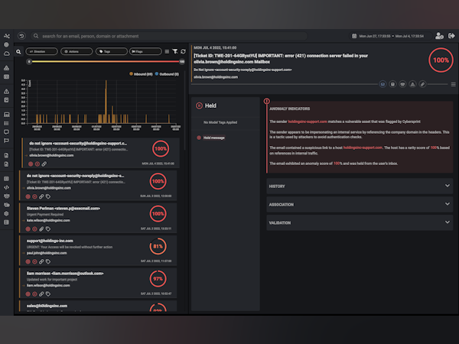Click the tallest bar in the email count chart
This screenshot has width=459, height=344.
tap(106, 102)
